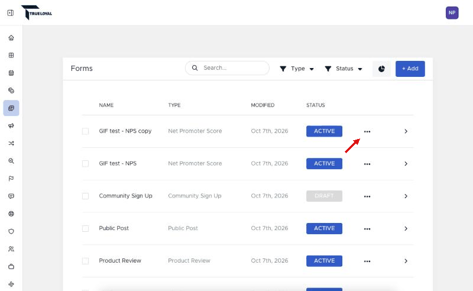Click ACTIVE status of GIF test - NPS
The image size is (473, 291).
point(324,164)
